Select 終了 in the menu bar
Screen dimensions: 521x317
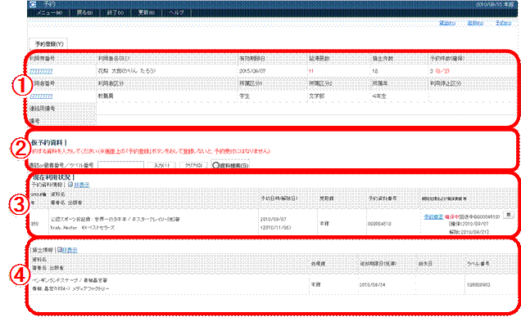(116, 12)
